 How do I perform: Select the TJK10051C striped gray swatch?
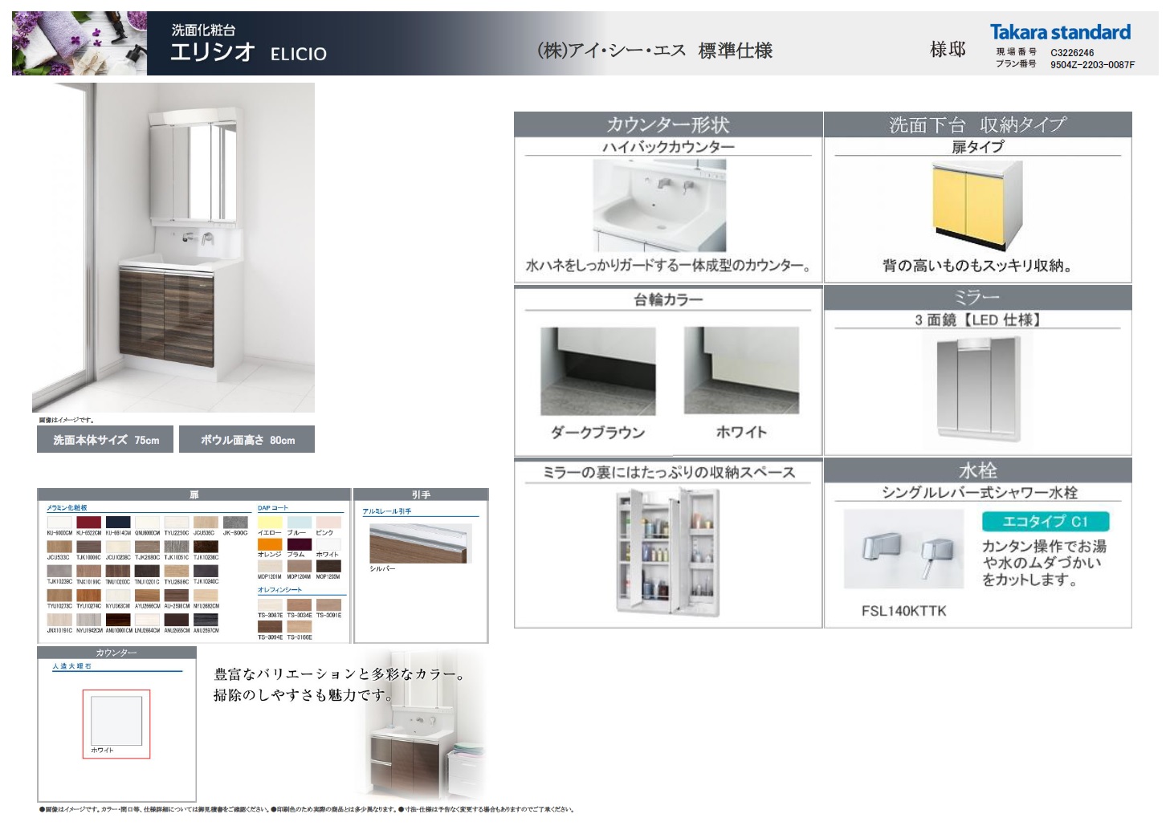click(177, 547)
